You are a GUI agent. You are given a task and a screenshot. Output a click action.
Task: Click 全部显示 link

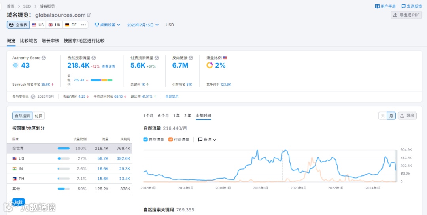click(x=172, y=96)
